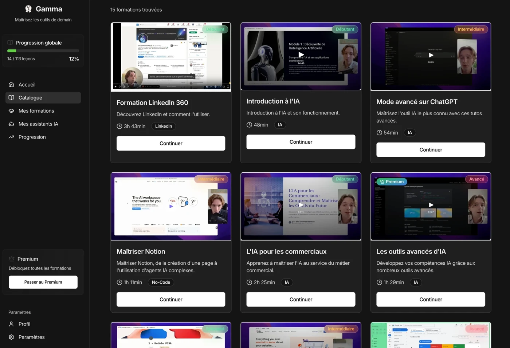The height and width of the screenshot is (348, 510).
Task: Select Catalogue in the sidebar
Action: (x=43, y=97)
